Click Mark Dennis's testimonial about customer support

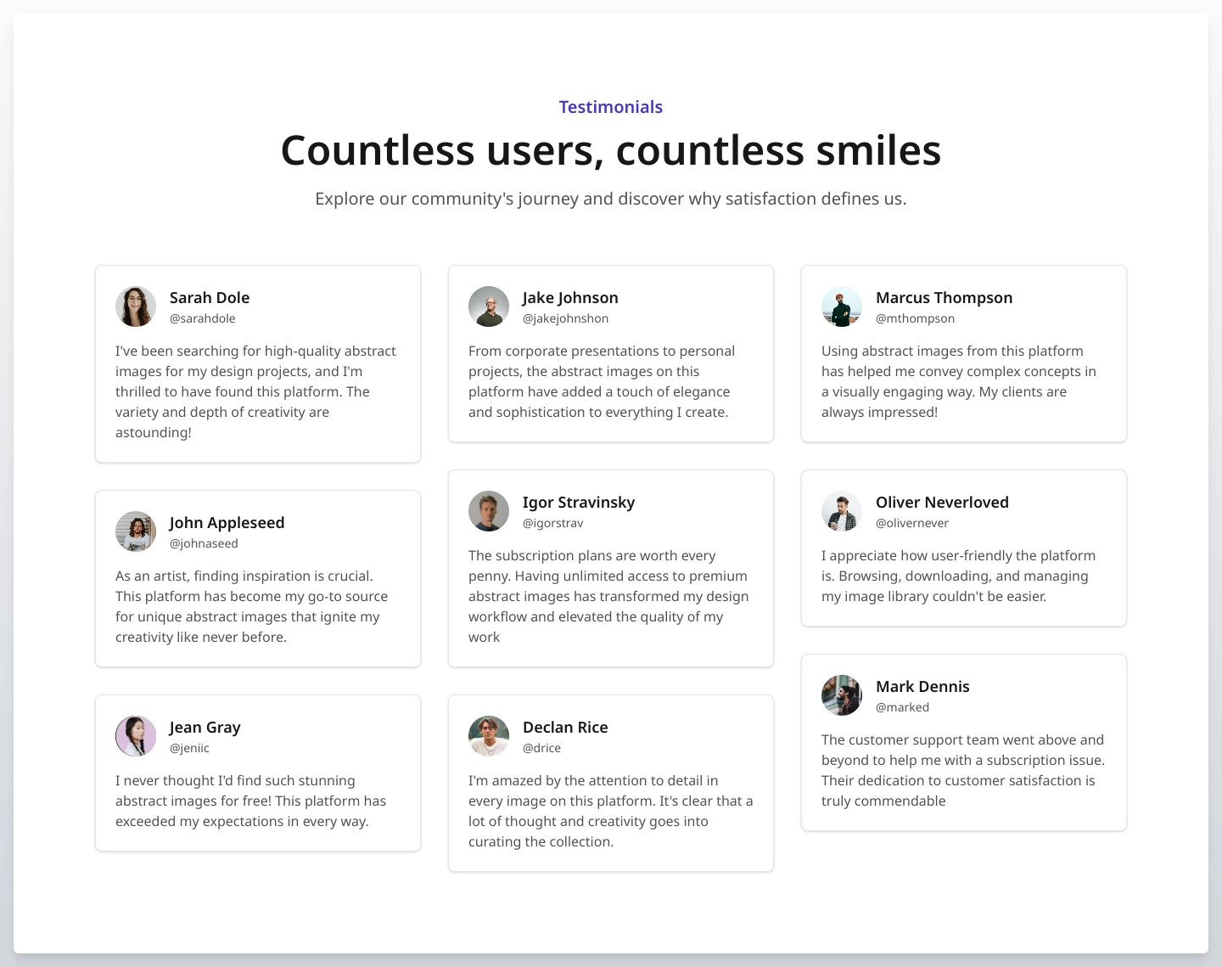click(x=963, y=770)
